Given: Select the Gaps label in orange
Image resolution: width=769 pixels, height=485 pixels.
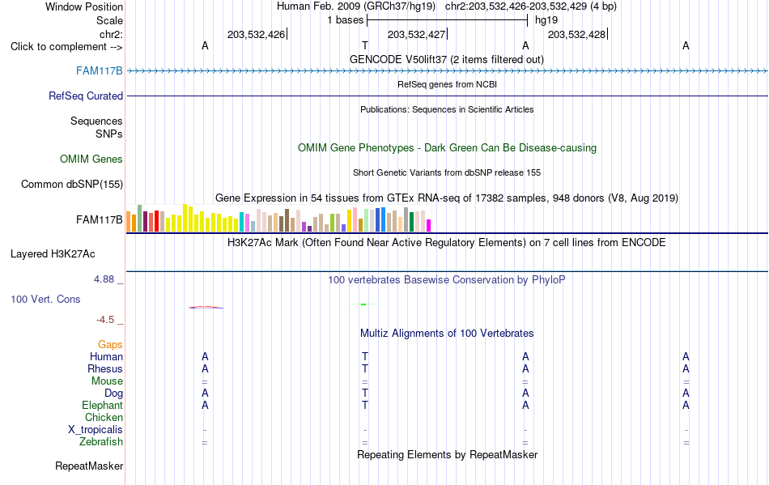Looking at the screenshot, I should (x=110, y=345).
